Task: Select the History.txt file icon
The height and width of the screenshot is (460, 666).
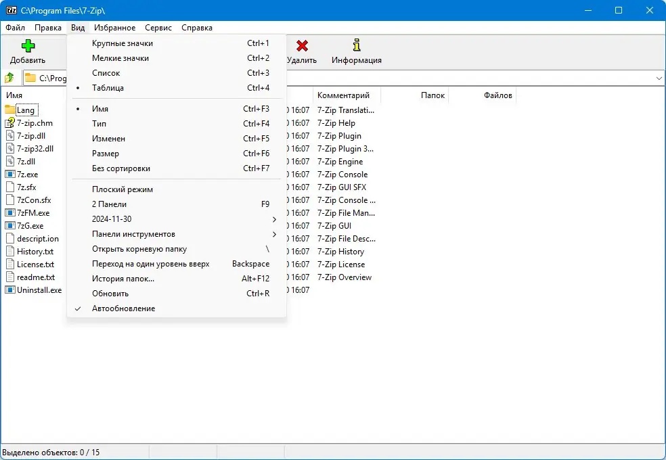Action: tap(9, 251)
